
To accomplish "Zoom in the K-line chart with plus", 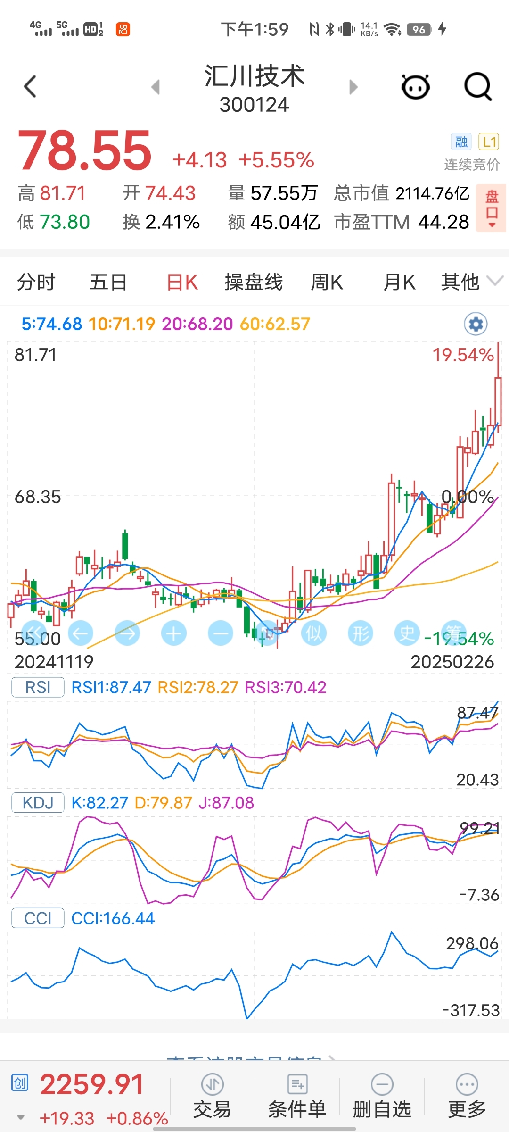I will tap(174, 633).
